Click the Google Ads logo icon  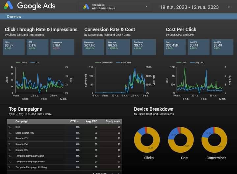point(8,5)
